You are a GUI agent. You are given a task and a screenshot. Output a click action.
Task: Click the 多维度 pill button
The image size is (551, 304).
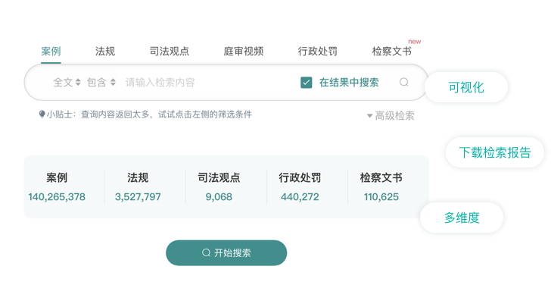pyautogui.click(x=462, y=218)
